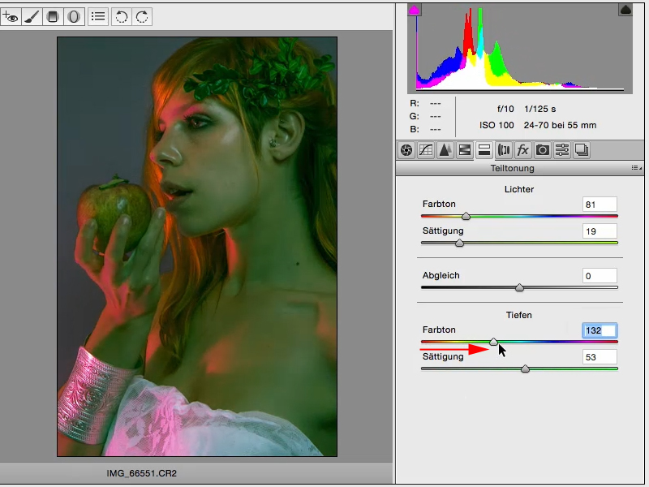
Task: Select the Red Eye Removal tool
Action: tap(11, 17)
